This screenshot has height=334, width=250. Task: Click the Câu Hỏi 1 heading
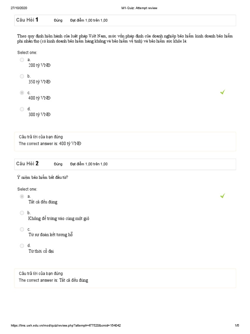[27, 20]
